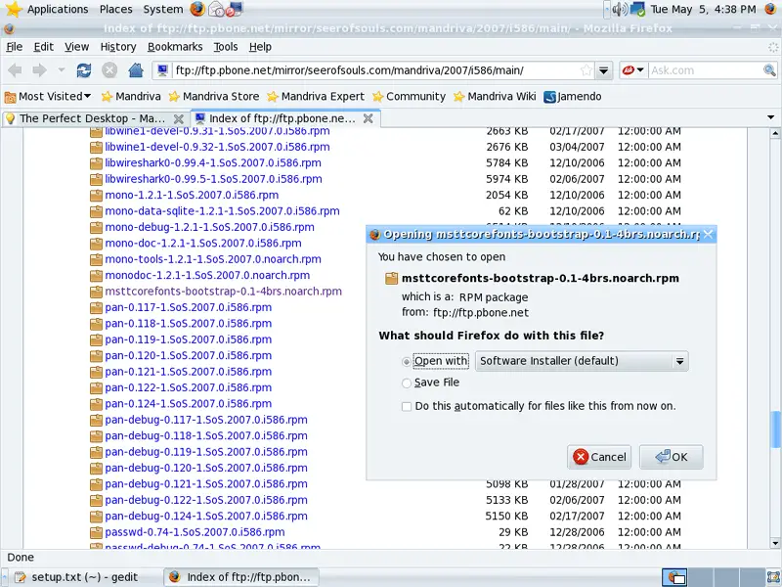Open the Mandriva Expert bookmark

[x=316, y=96]
